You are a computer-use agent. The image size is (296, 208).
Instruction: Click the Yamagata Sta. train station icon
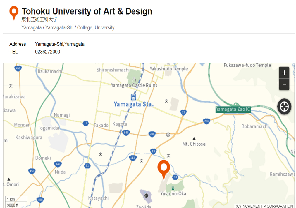[133, 97]
